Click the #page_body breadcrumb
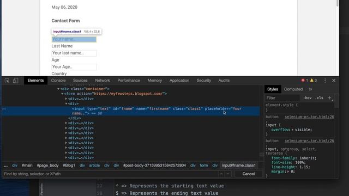The height and width of the screenshot is (196, 349). (47, 166)
